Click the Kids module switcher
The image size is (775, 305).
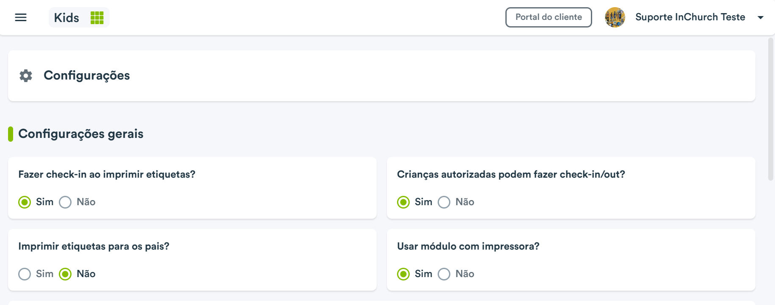point(79,17)
